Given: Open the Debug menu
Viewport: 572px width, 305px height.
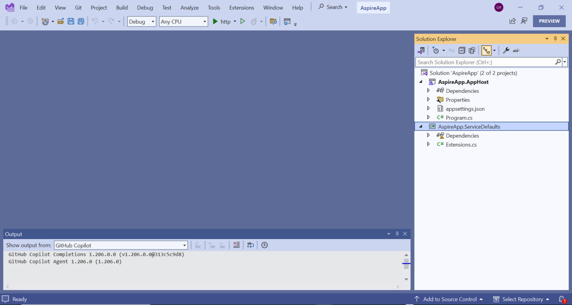Looking at the screenshot, I should point(145,7).
